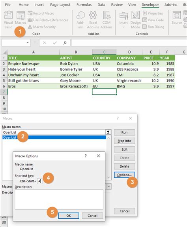Click the 1997 year cell
The height and width of the screenshot is (227, 187).
tap(167, 86)
